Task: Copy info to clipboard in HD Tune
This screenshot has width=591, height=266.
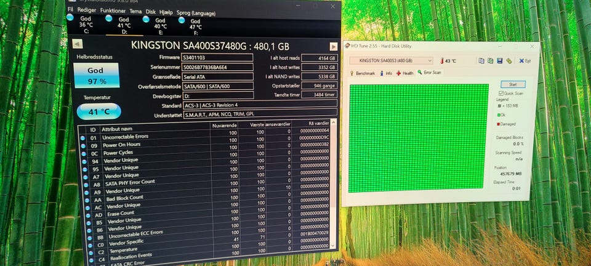Action: [x=481, y=61]
